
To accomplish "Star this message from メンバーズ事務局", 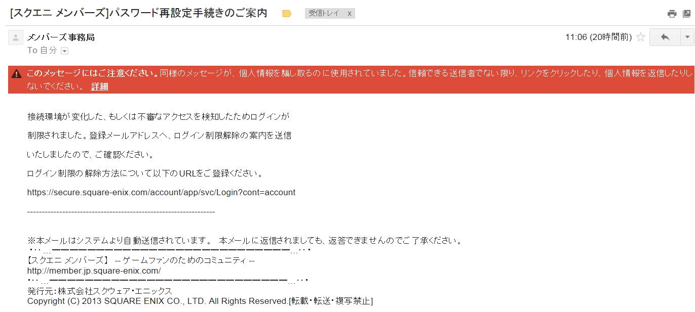I will [x=640, y=37].
